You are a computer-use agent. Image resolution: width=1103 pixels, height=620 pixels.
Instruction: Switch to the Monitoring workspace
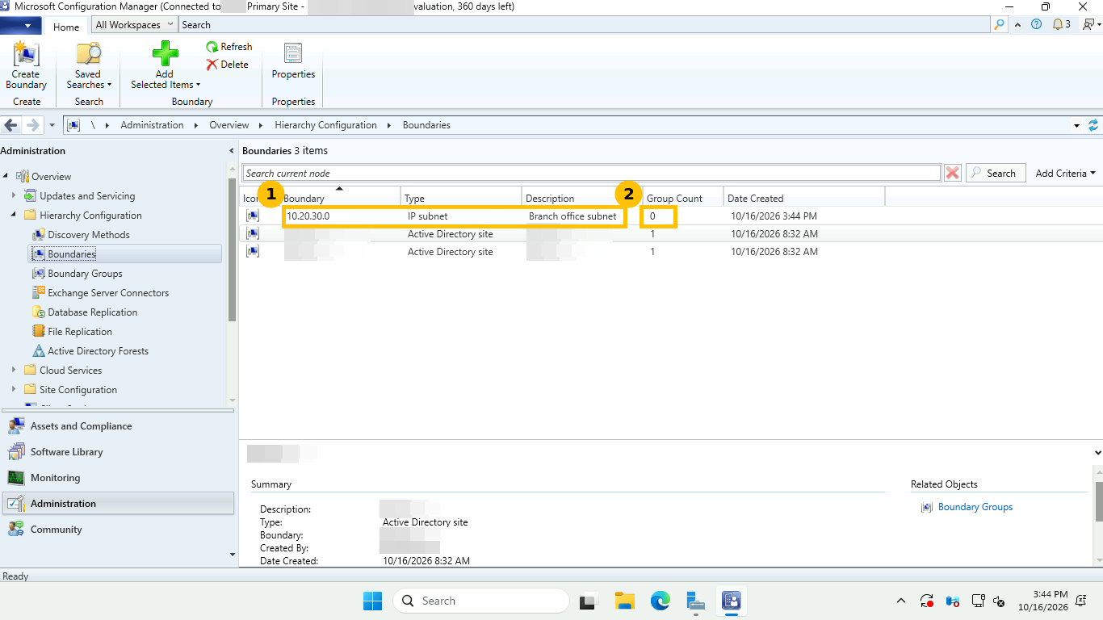[x=118, y=478]
